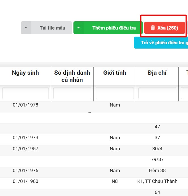Click the Địa chỉ column header

157,73
